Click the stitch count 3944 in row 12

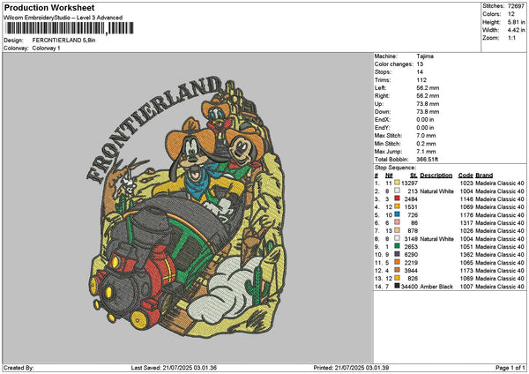411,271
